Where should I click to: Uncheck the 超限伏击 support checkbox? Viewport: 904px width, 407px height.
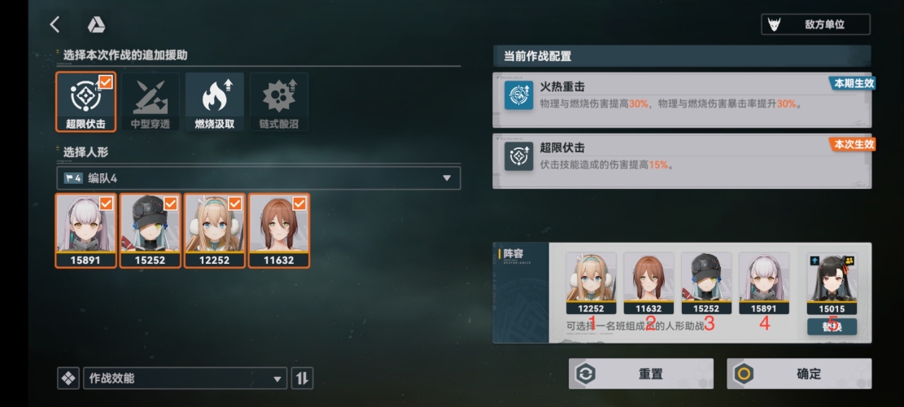coord(105,82)
